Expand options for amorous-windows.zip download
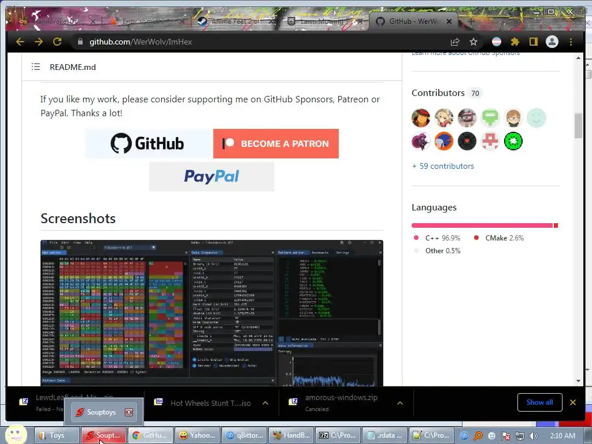This screenshot has width=592, height=444. 400,403
